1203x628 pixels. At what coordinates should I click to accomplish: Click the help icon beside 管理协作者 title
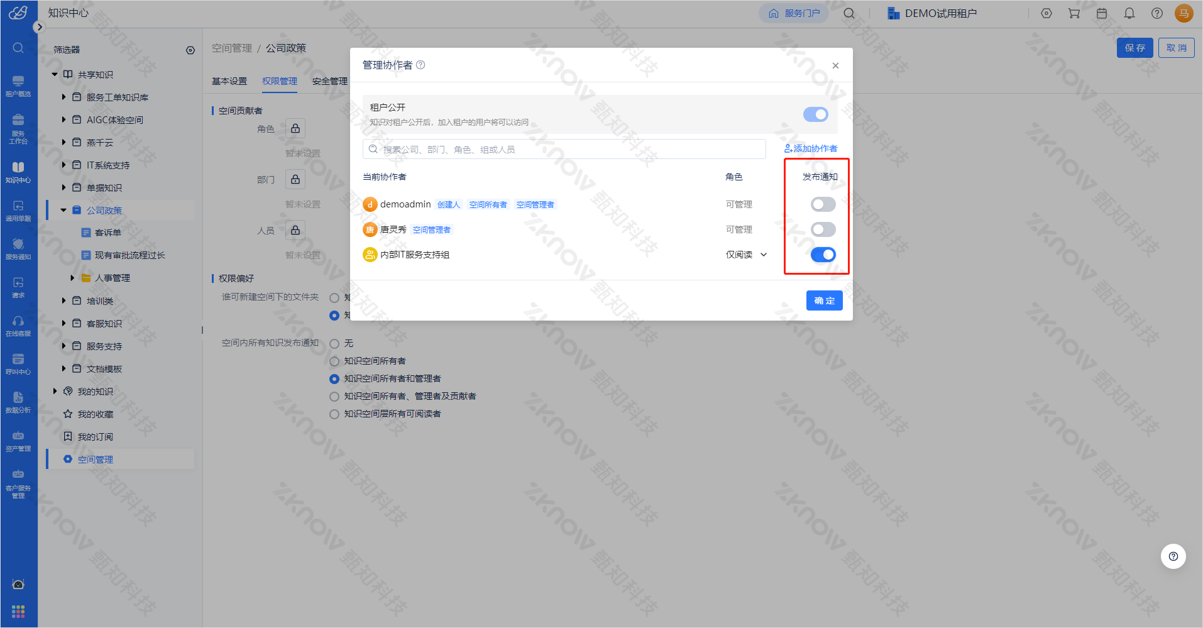pos(421,65)
